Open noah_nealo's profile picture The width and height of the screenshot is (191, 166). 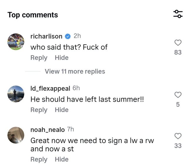(16, 135)
